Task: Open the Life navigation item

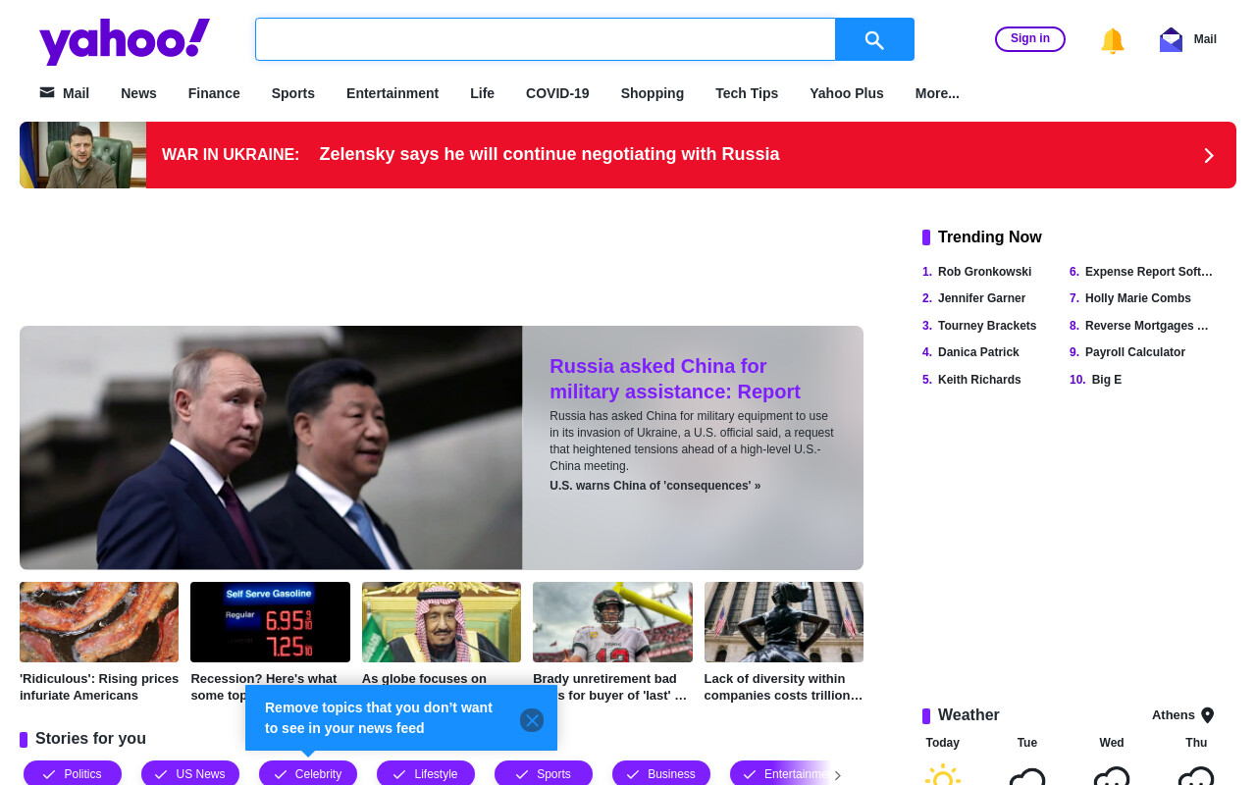Action: [482, 93]
